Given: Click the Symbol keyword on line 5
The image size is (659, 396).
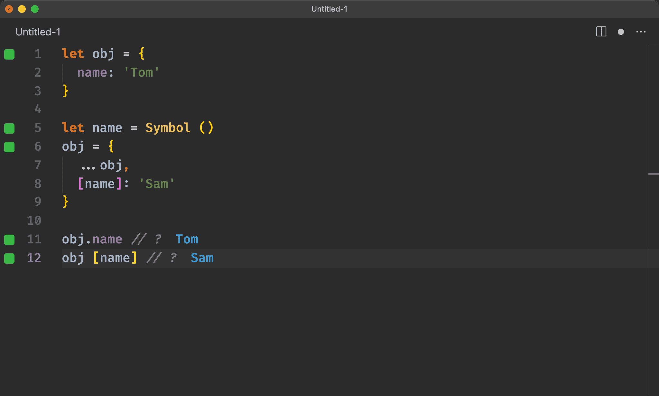Looking at the screenshot, I should pyautogui.click(x=168, y=128).
